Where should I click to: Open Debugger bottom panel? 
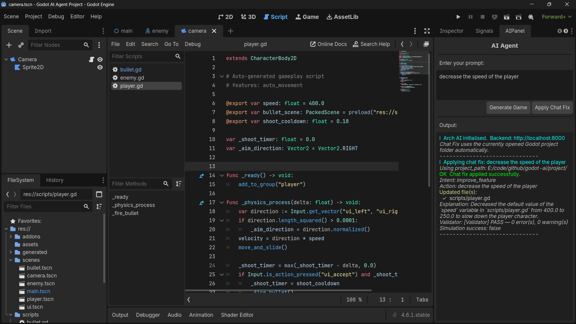point(148,315)
